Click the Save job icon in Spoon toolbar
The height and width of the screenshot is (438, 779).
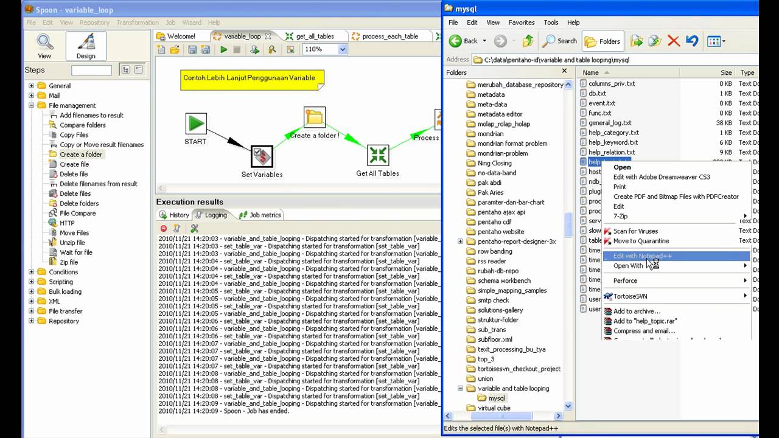pos(192,50)
